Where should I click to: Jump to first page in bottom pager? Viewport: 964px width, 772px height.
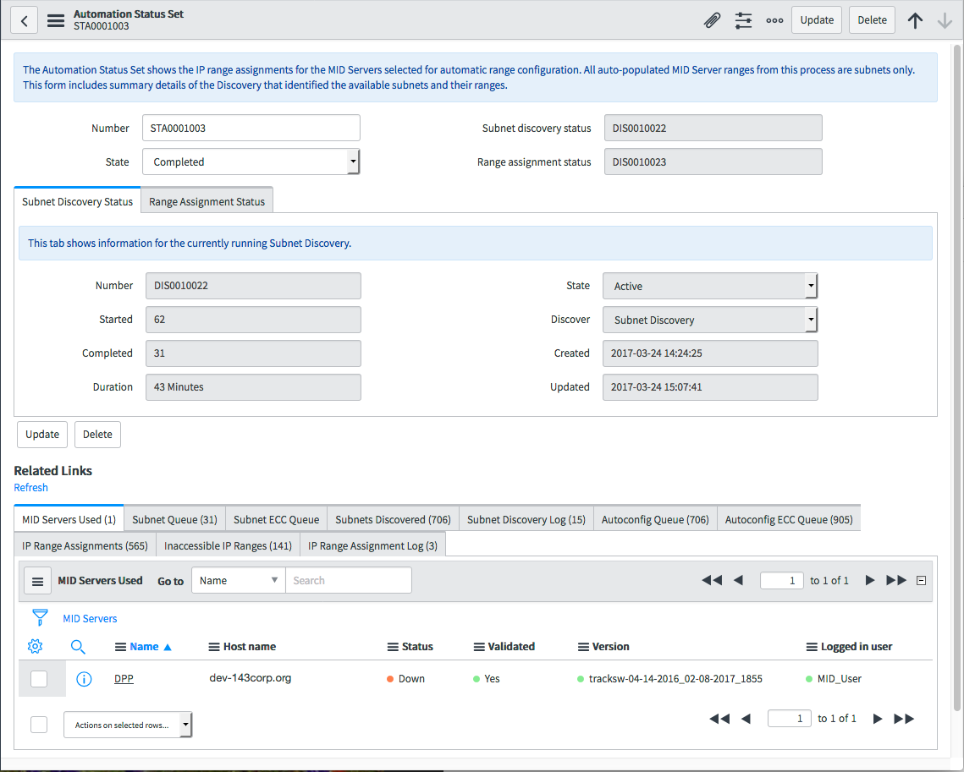pos(719,719)
